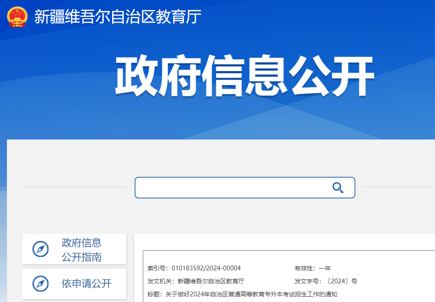
Task: Click the 有效性 field label
Action: coord(305,268)
